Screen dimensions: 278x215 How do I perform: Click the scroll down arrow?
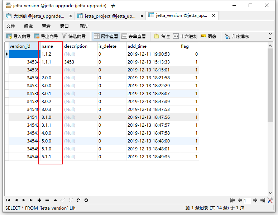270,193
